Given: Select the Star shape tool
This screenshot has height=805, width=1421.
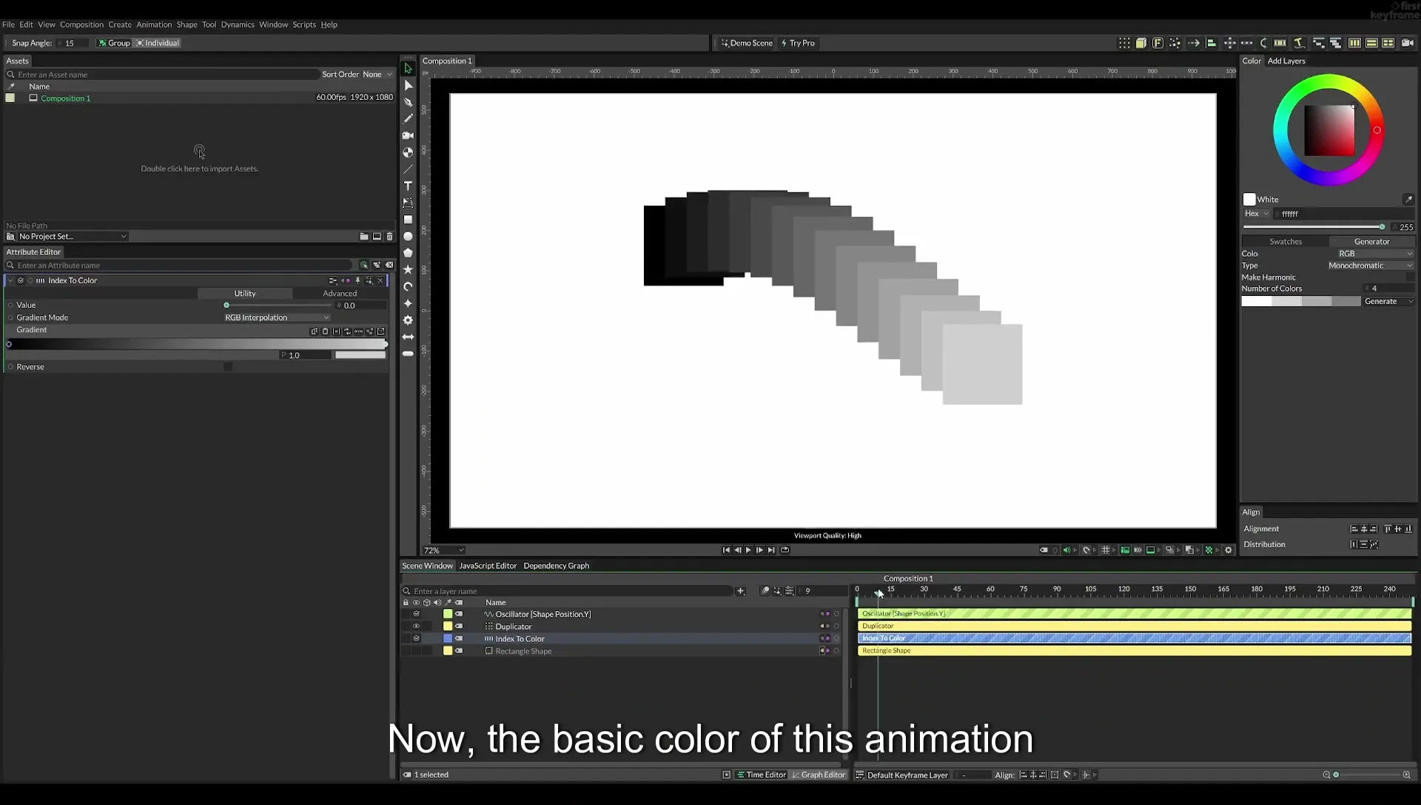Looking at the screenshot, I should point(408,270).
